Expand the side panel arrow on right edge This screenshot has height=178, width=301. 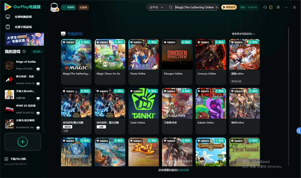point(299,131)
